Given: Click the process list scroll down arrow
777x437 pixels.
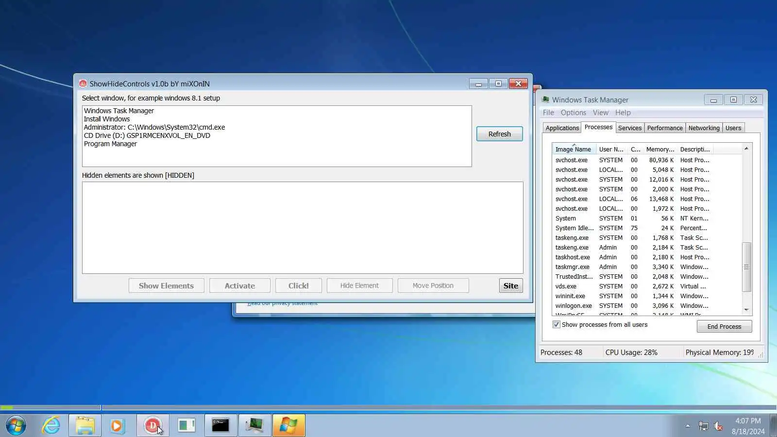Looking at the screenshot, I should (x=746, y=310).
